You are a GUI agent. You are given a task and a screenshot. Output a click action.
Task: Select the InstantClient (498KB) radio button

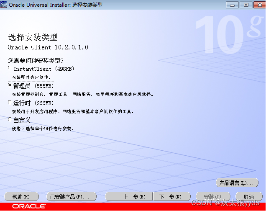coord(10,68)
